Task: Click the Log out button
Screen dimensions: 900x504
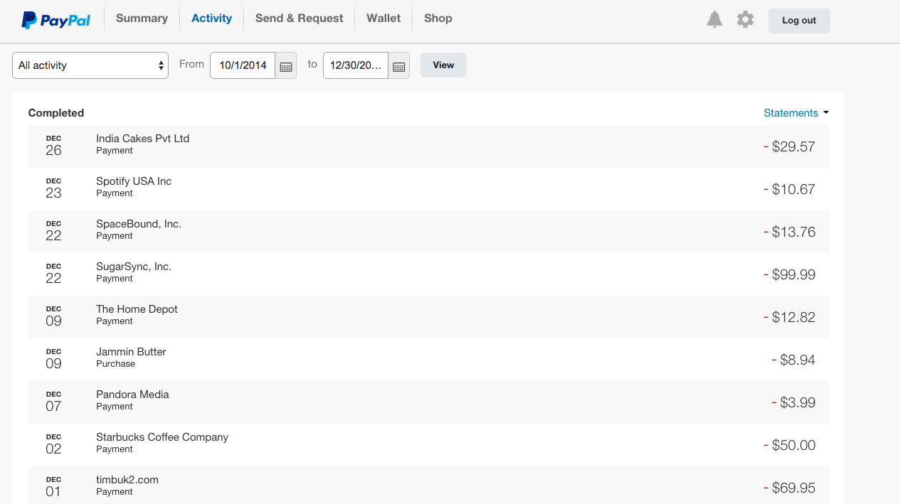Action: pos(798,21)
